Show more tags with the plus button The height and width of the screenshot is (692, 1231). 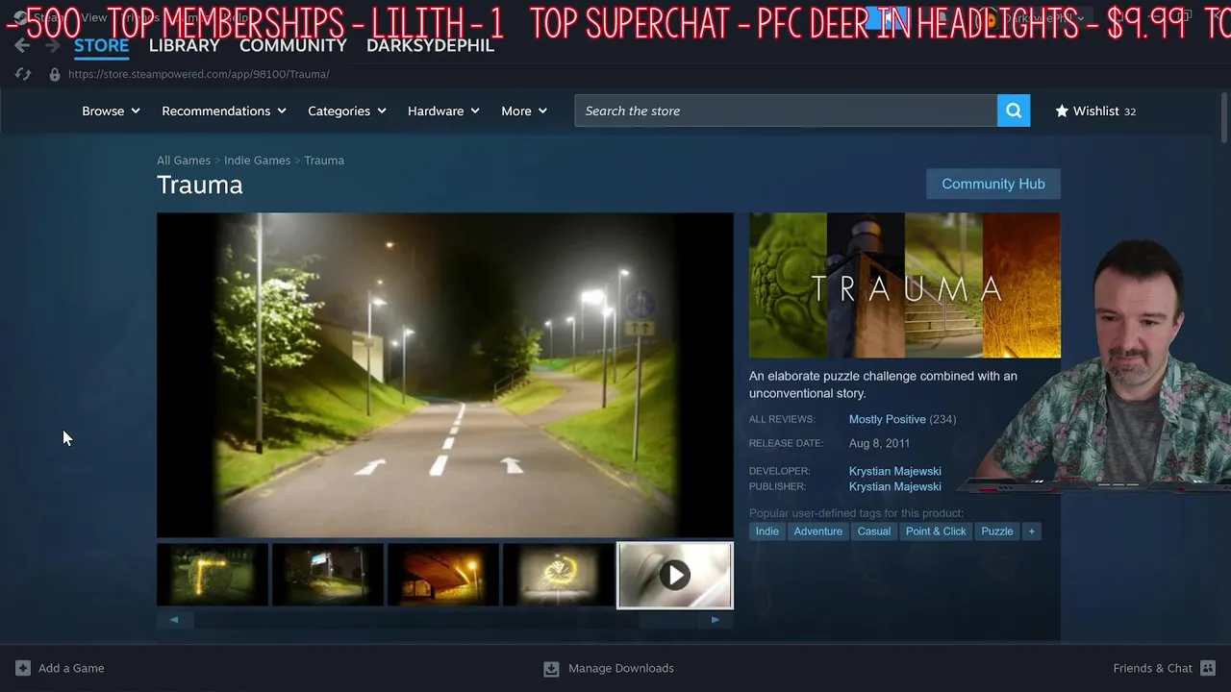[1031, 531]
